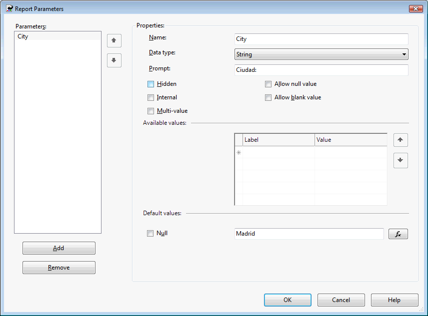
Task: Move the available value row down
Action: pyautogui.click(x=400, y=161)
